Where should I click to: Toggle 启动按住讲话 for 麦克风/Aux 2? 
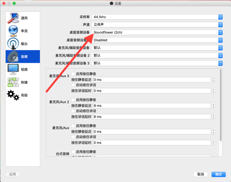[73, 111]
